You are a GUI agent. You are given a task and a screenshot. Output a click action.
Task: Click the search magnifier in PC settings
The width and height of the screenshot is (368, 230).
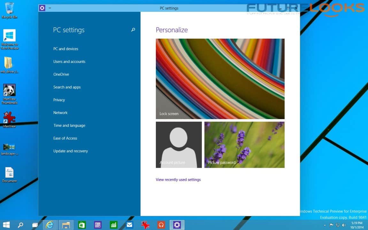pos(133,30)
